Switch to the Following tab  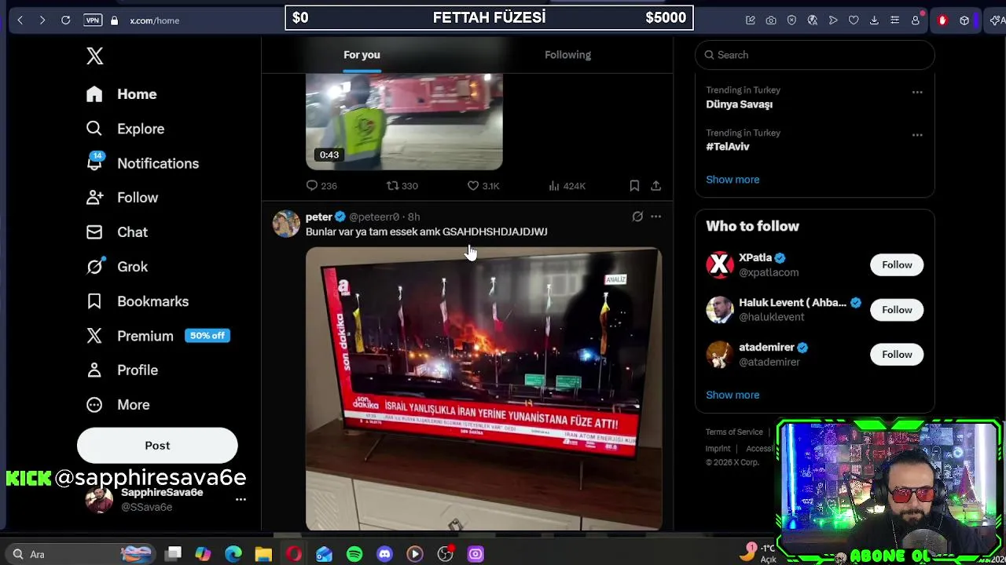[567, 55]
